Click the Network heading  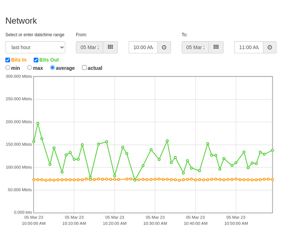(21, 21)
